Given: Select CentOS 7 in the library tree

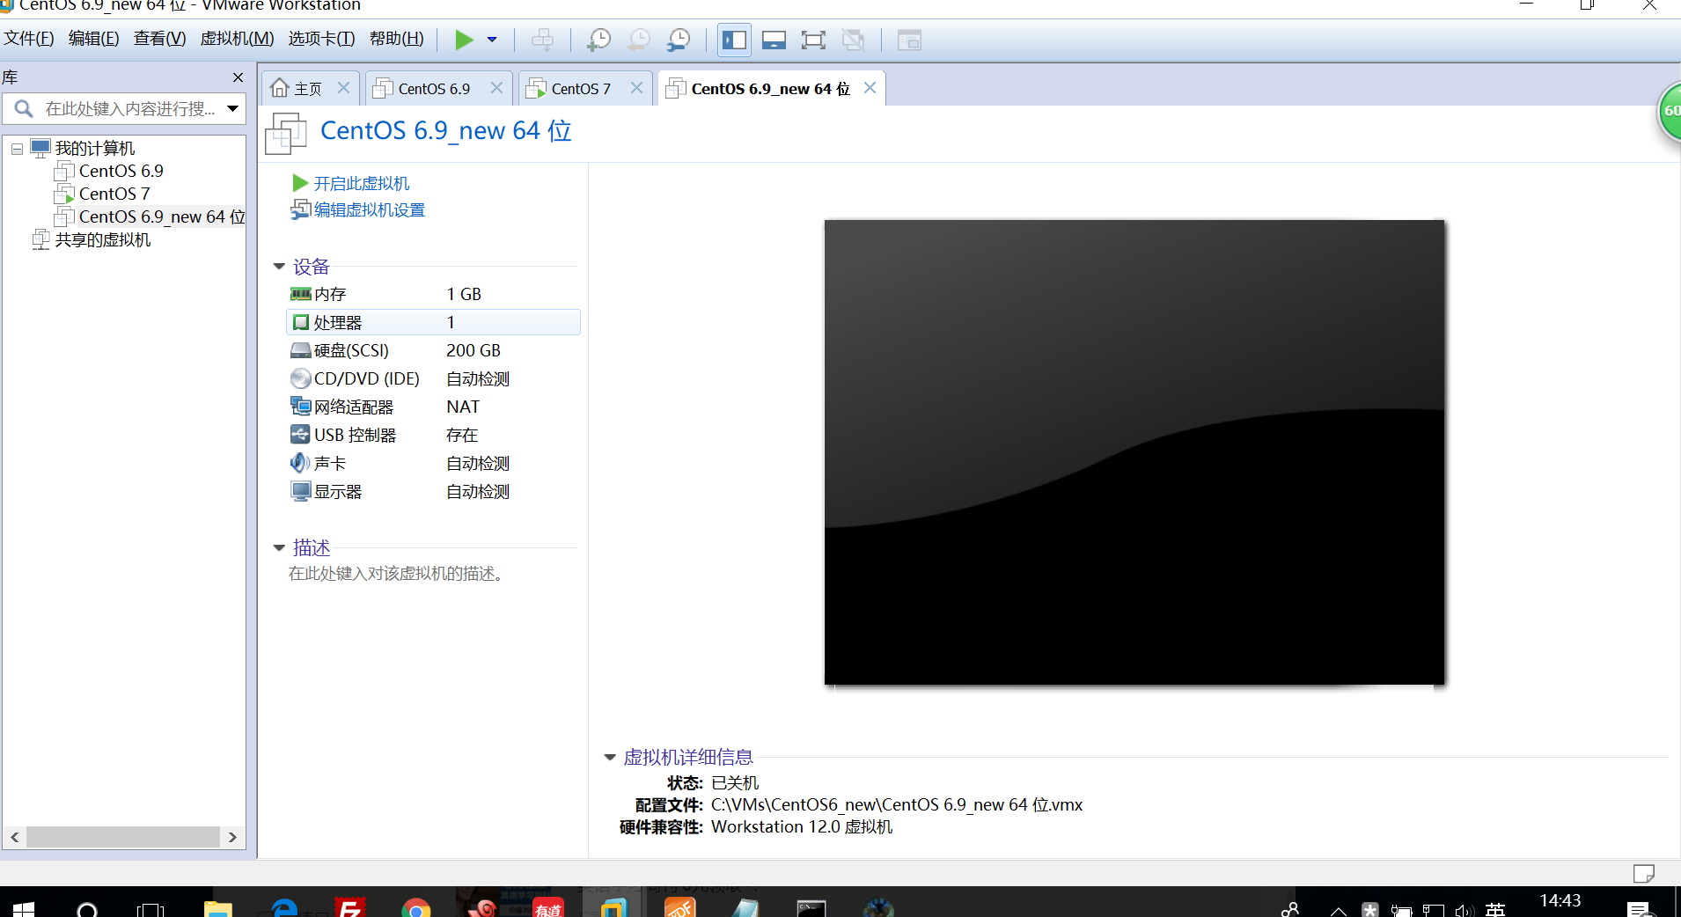Looking at the screenshot, I should (114, 194).
